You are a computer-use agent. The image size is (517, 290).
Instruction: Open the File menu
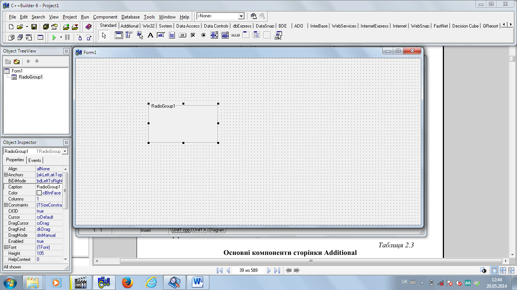click(12, 17)
